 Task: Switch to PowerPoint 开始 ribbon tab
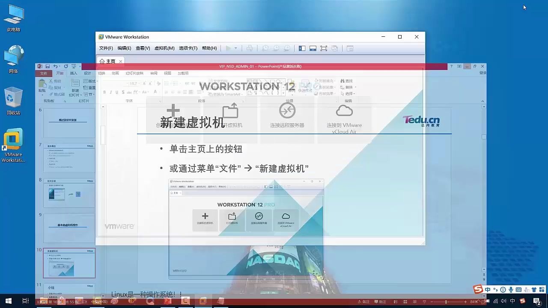(60, 74)
